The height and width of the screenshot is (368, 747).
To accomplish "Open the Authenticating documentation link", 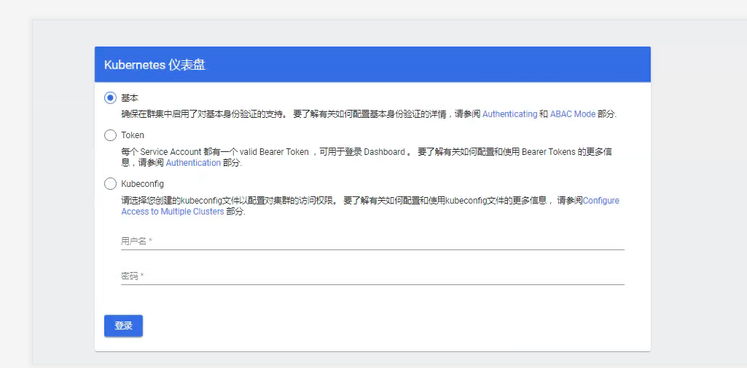I will point(509,114).
